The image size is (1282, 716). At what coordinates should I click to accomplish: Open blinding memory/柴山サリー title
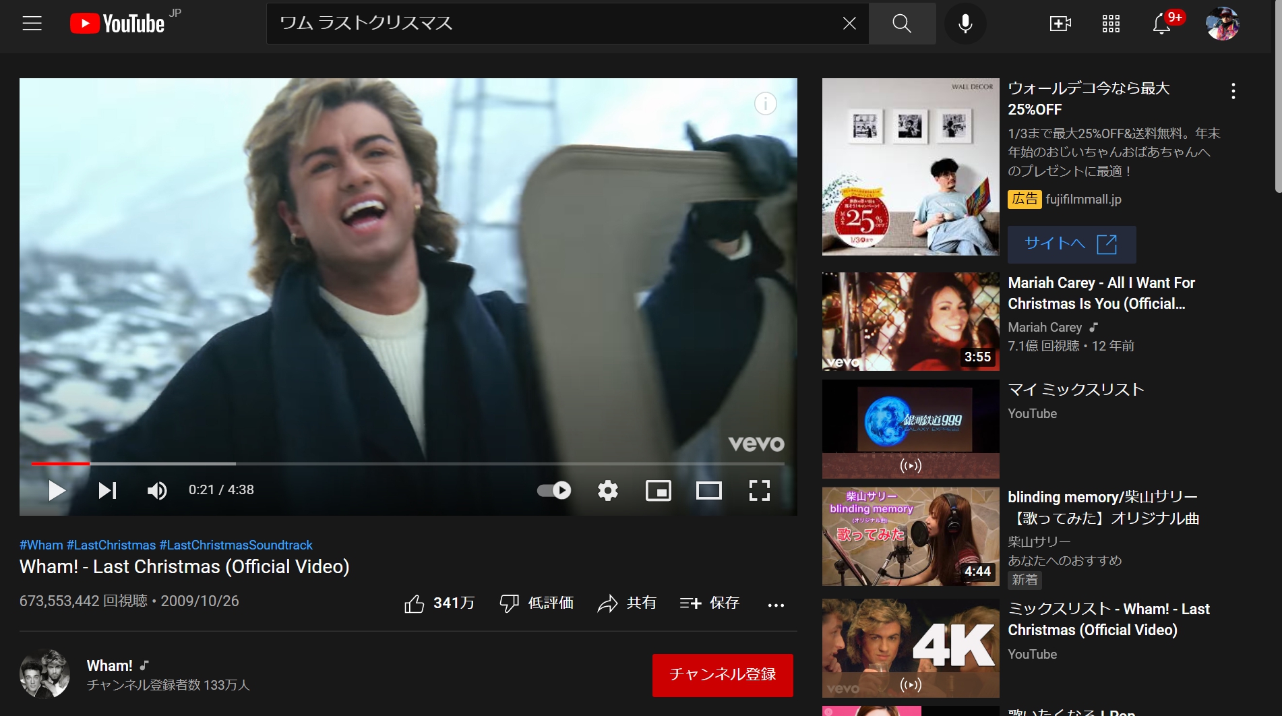click(1103, 508)
